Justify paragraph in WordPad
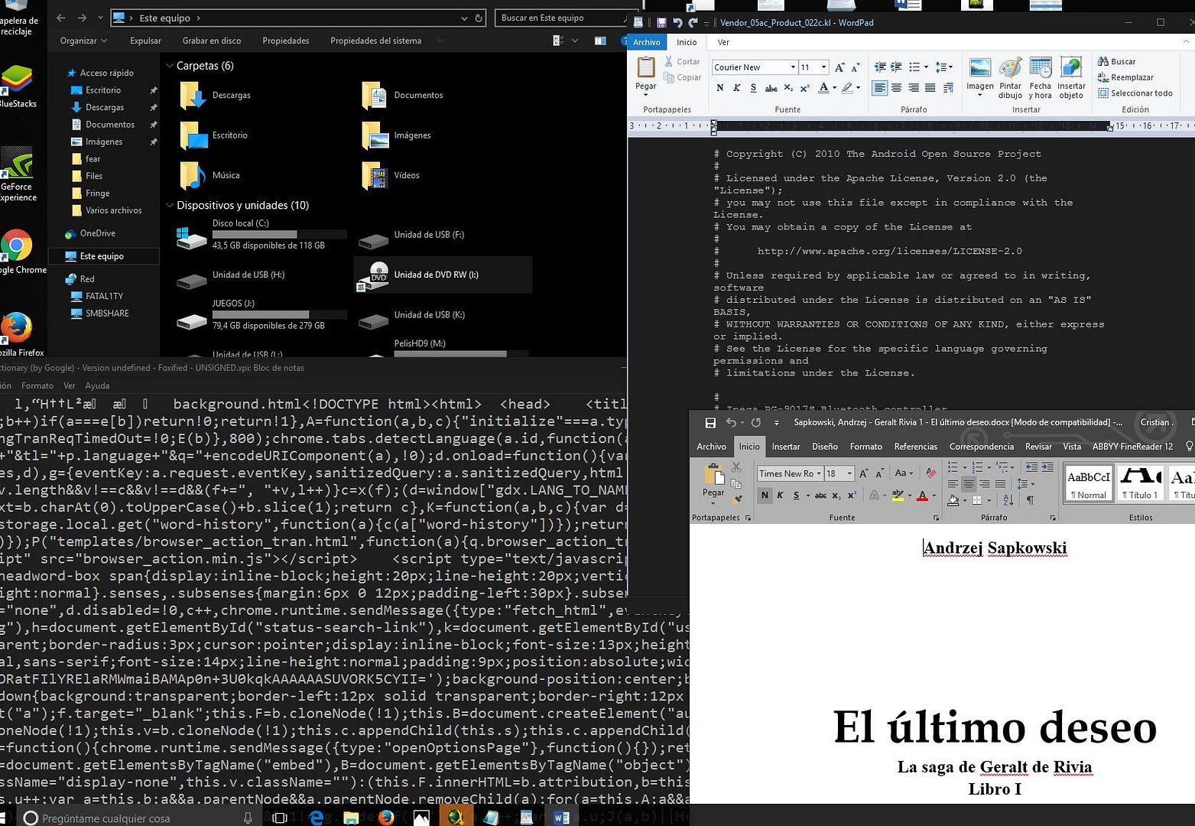 pos(930,88)
